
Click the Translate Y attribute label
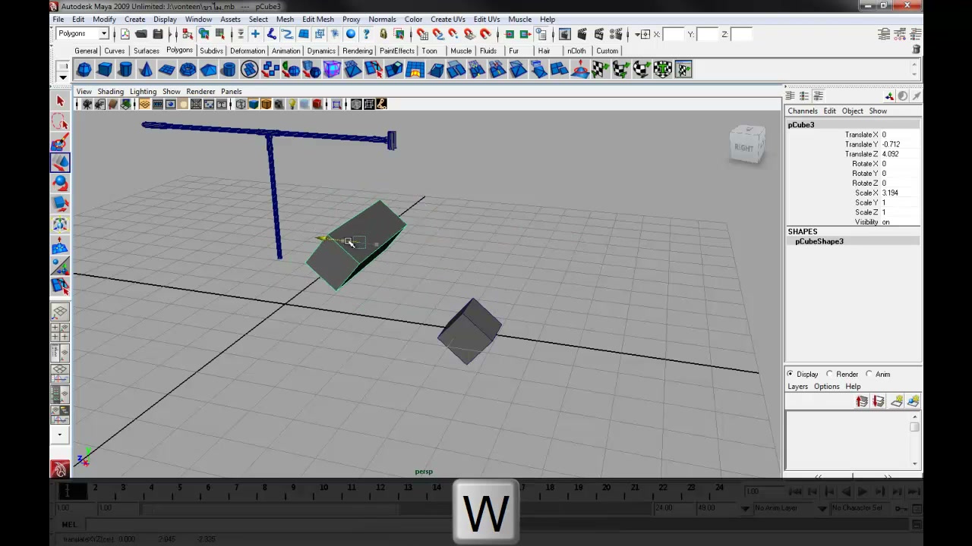(x=861, y=144)
